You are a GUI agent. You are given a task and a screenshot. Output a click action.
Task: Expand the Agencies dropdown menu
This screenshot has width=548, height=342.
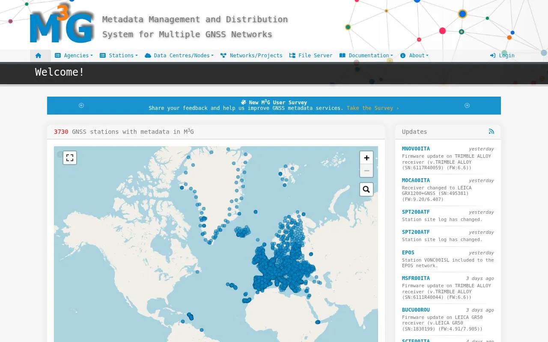(x=74, y=56)
